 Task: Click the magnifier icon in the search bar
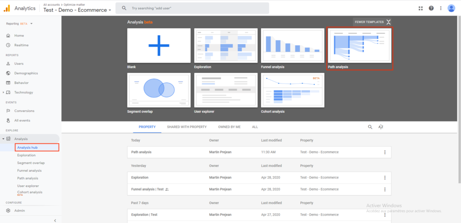tap(124, 8)
